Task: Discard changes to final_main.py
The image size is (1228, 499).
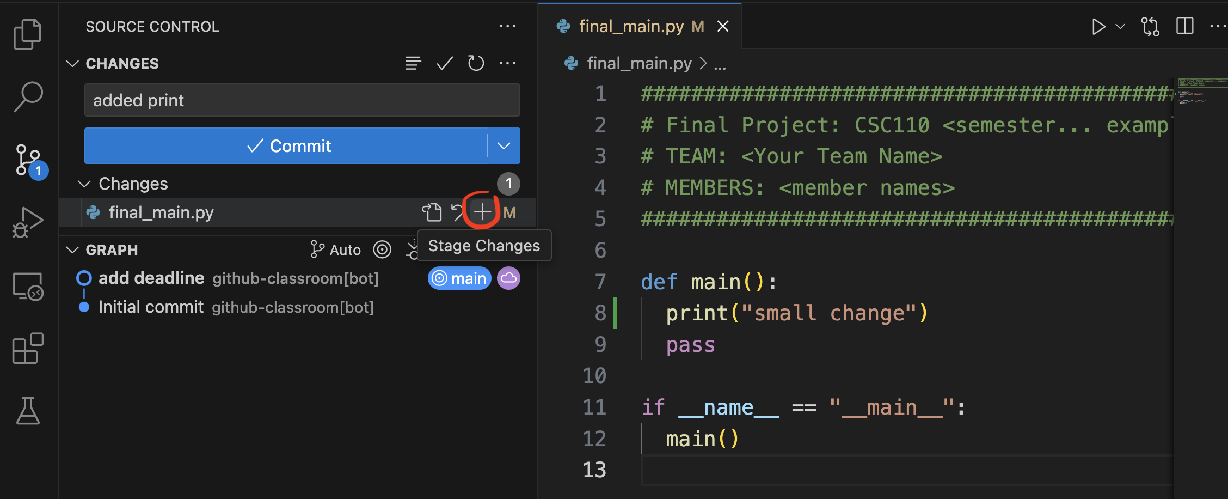Action: click(457, 212)
